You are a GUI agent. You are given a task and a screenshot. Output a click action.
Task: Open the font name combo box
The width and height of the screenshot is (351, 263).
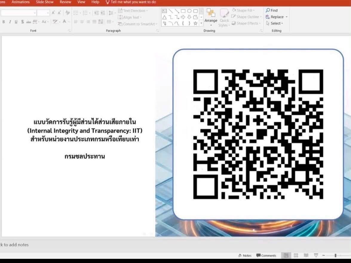tap(19, 13)
